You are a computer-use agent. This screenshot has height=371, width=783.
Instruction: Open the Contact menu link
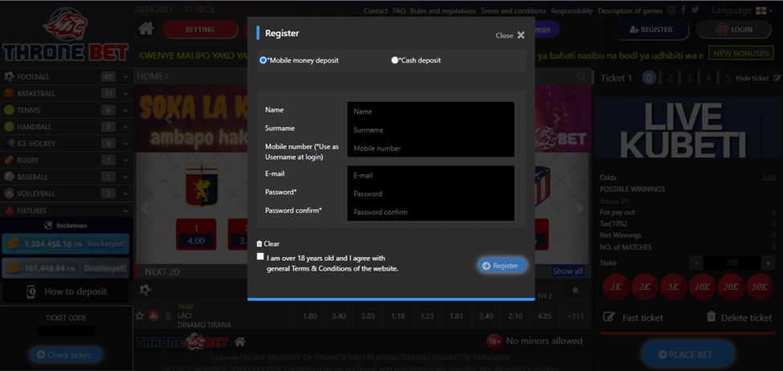(376, 10)
